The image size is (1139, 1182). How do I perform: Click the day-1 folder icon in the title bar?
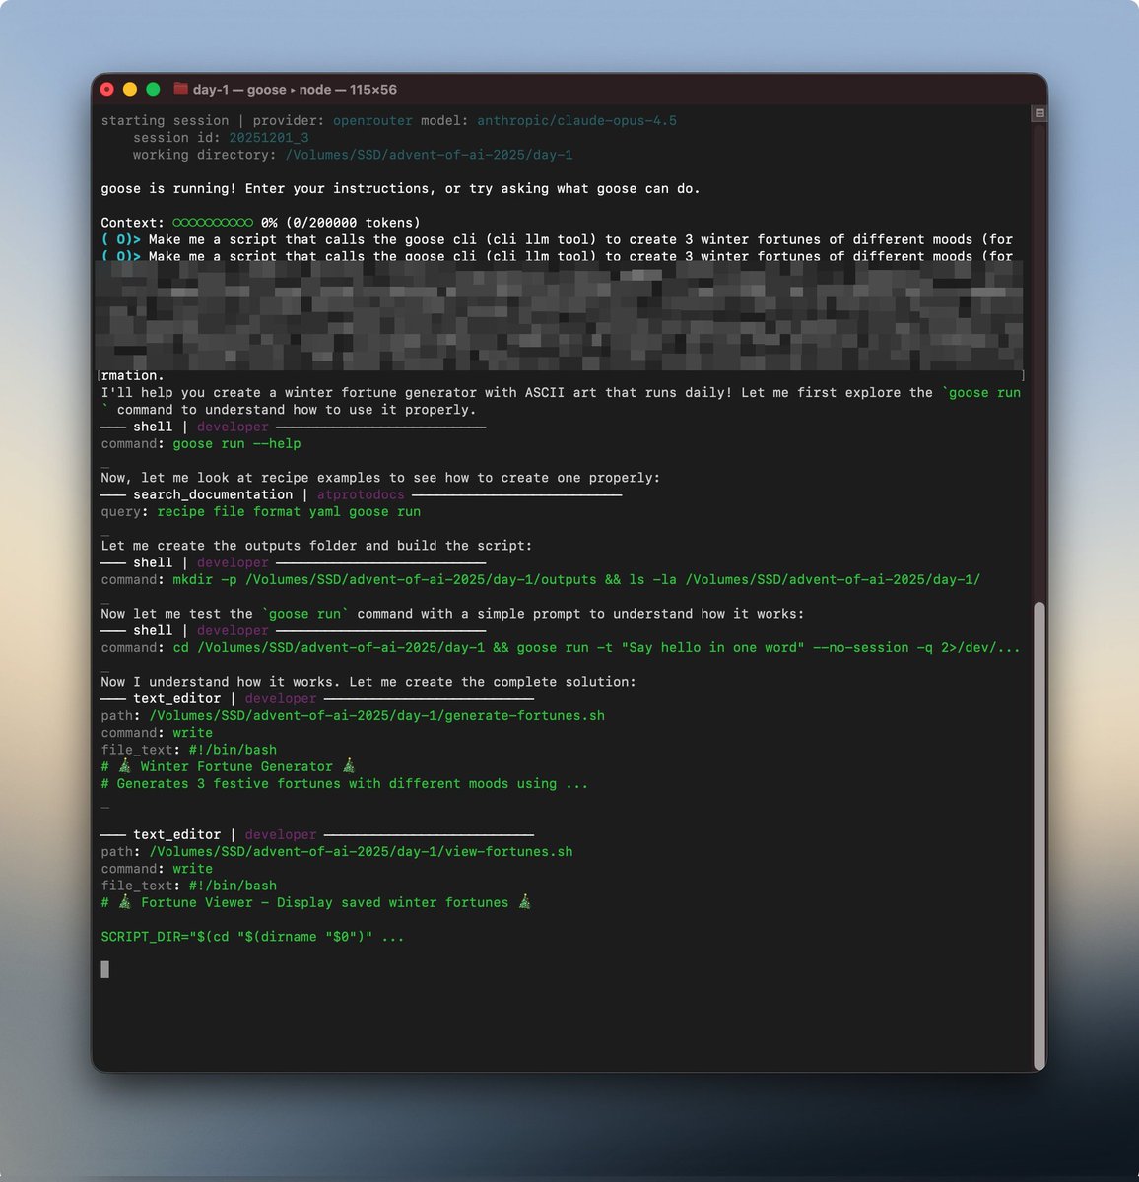(180, 89)
